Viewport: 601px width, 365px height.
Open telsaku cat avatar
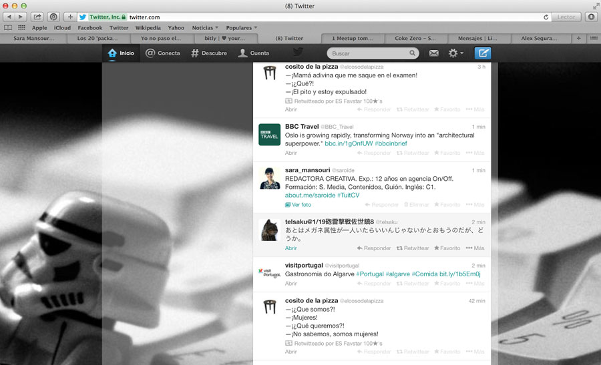270,230
